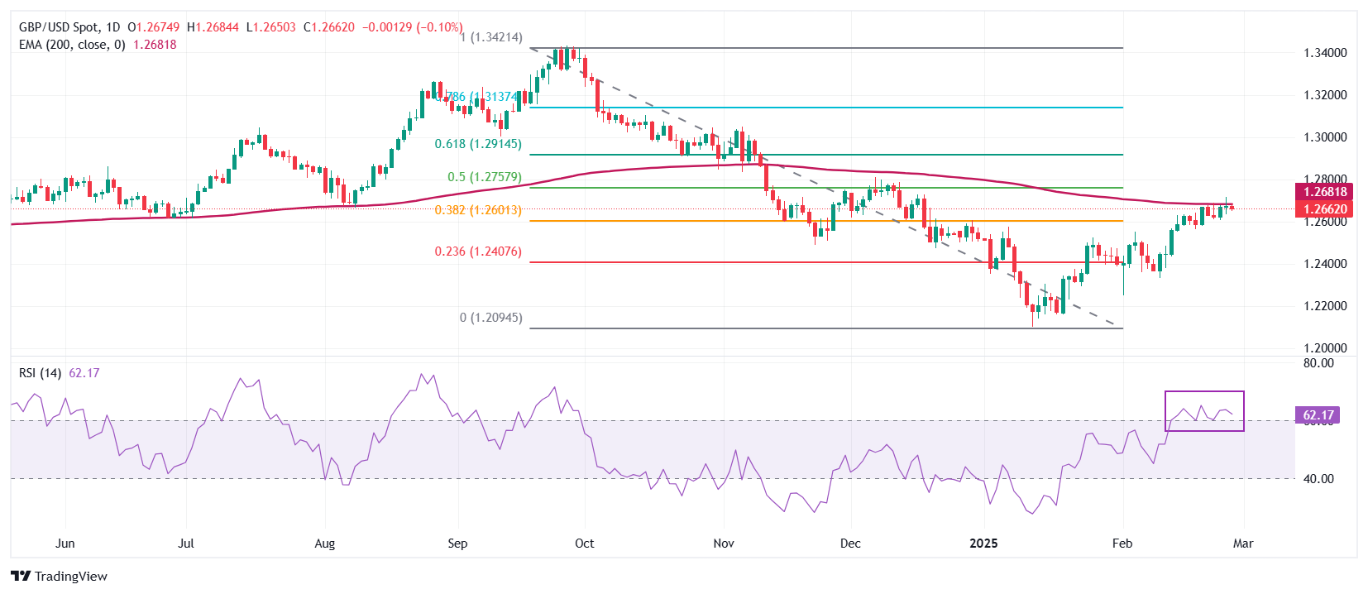The height and width of the screenshot is (594, 1368).
Task: Click the Mar label on time axis
Action: click(1243, 544)
